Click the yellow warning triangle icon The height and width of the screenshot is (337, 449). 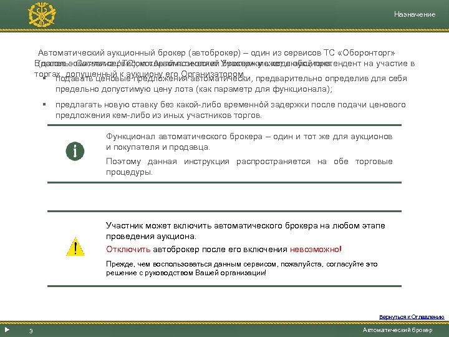75,247
